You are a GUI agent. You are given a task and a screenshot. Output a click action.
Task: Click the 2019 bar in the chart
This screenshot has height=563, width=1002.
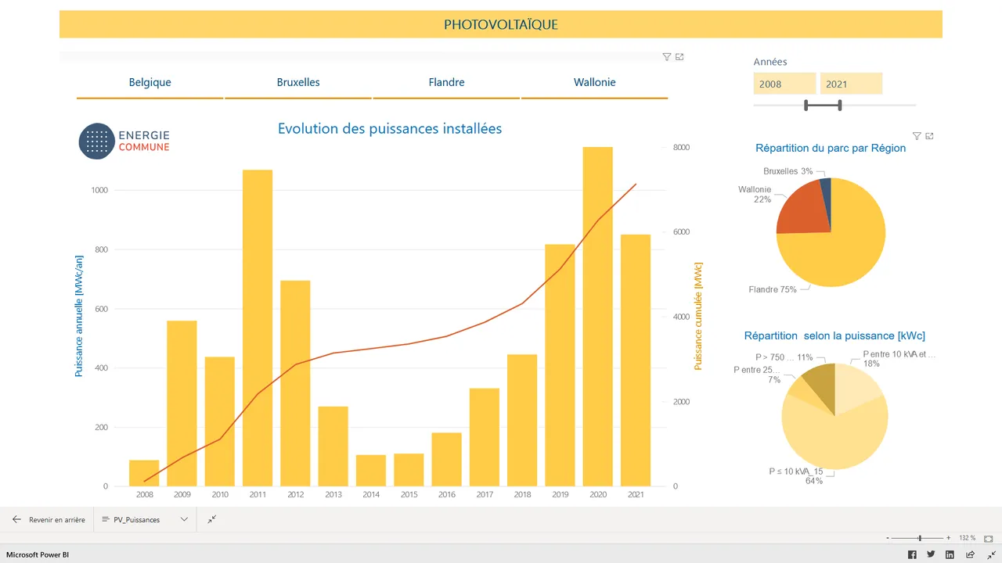(x=560, y=365)
